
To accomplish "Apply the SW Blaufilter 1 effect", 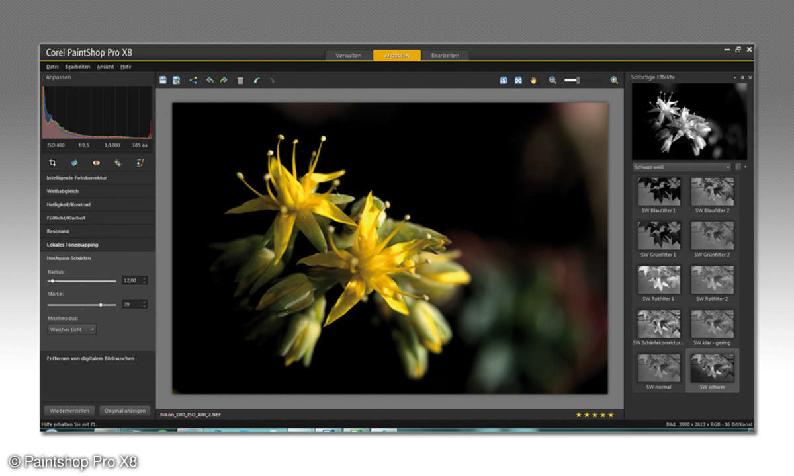I will (x=658, y=195).
